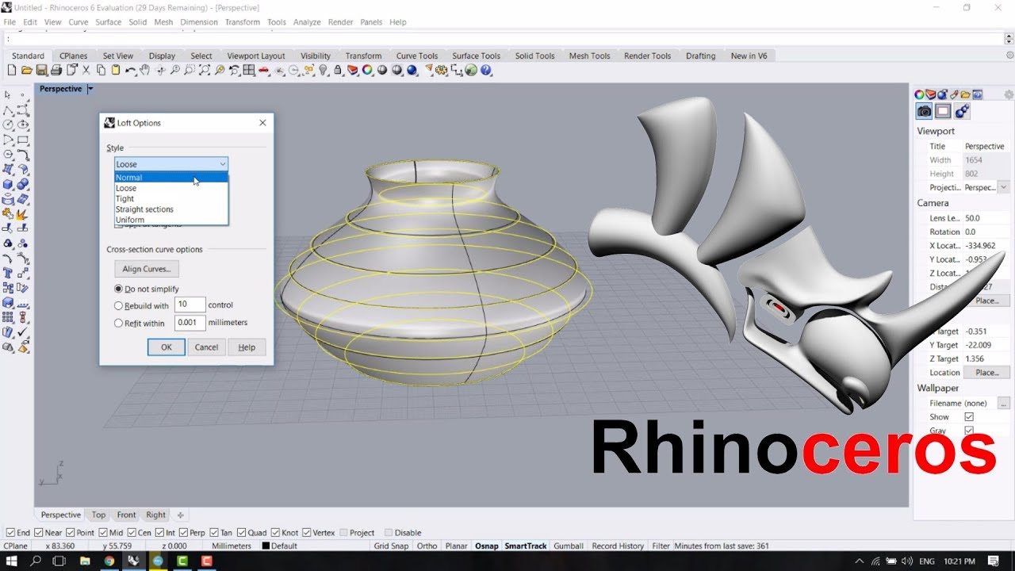Toggle the Mid osnap checkbox
The height and width of the screenshot is (571, 1015).
pyautogui.click(x=102, y=532)
